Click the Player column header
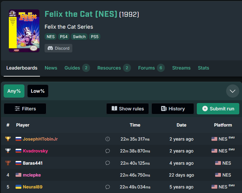Image resolution: width=242 pixels, height=193 pixels. coord(23,125)
